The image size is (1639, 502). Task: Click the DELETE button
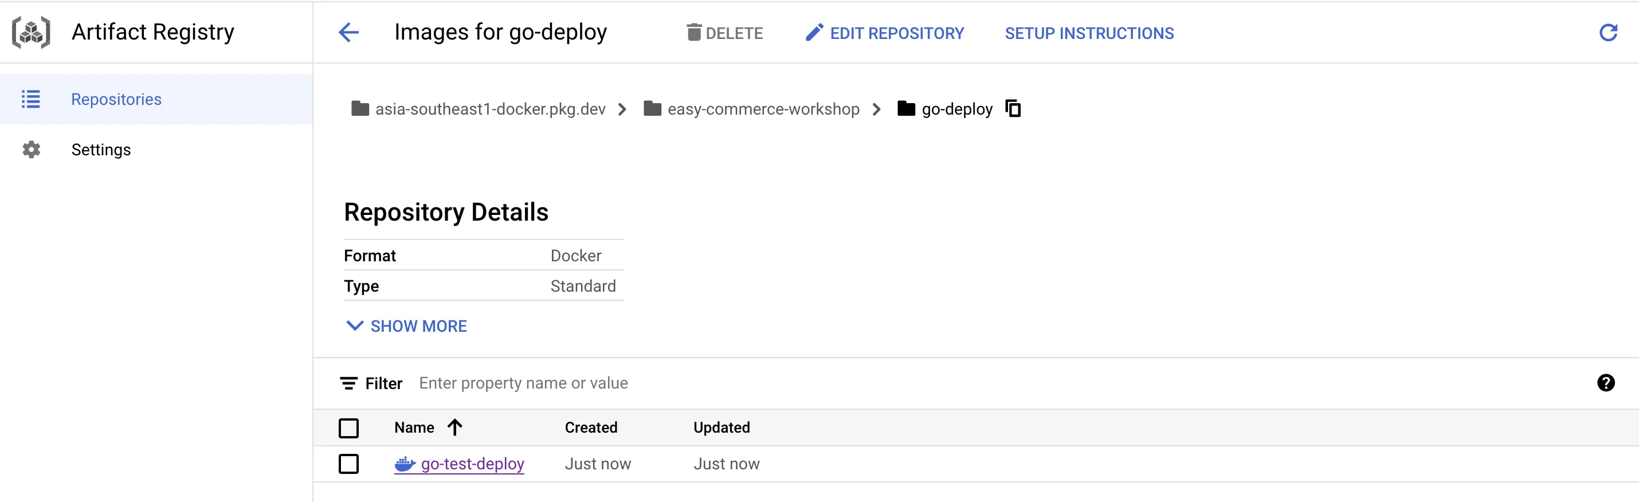tap(725, 33)
